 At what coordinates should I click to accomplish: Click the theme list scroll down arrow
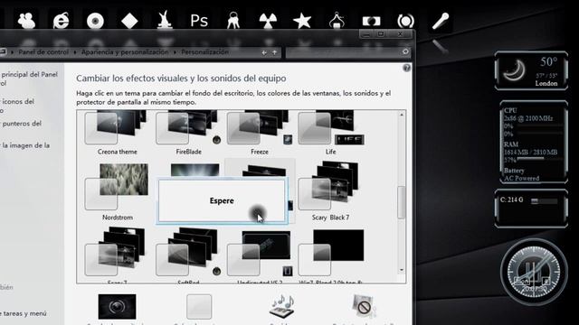[402, 270]
